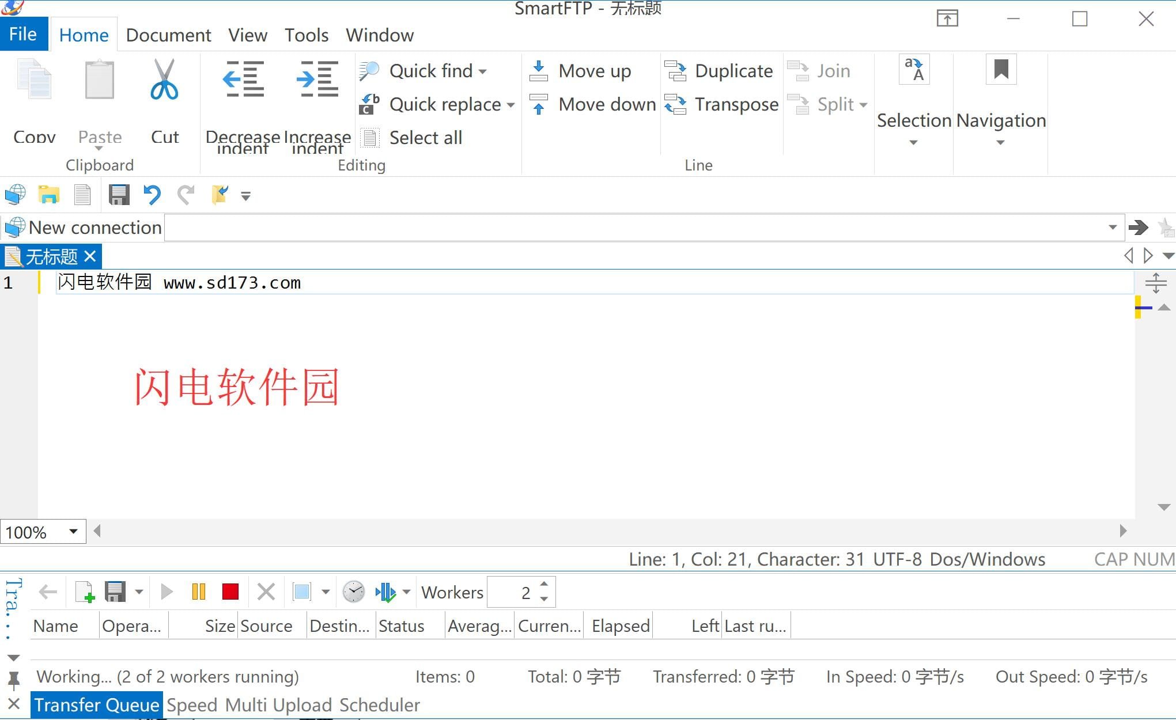Switch to the Home ribbon tab

[x=84, y=35]
